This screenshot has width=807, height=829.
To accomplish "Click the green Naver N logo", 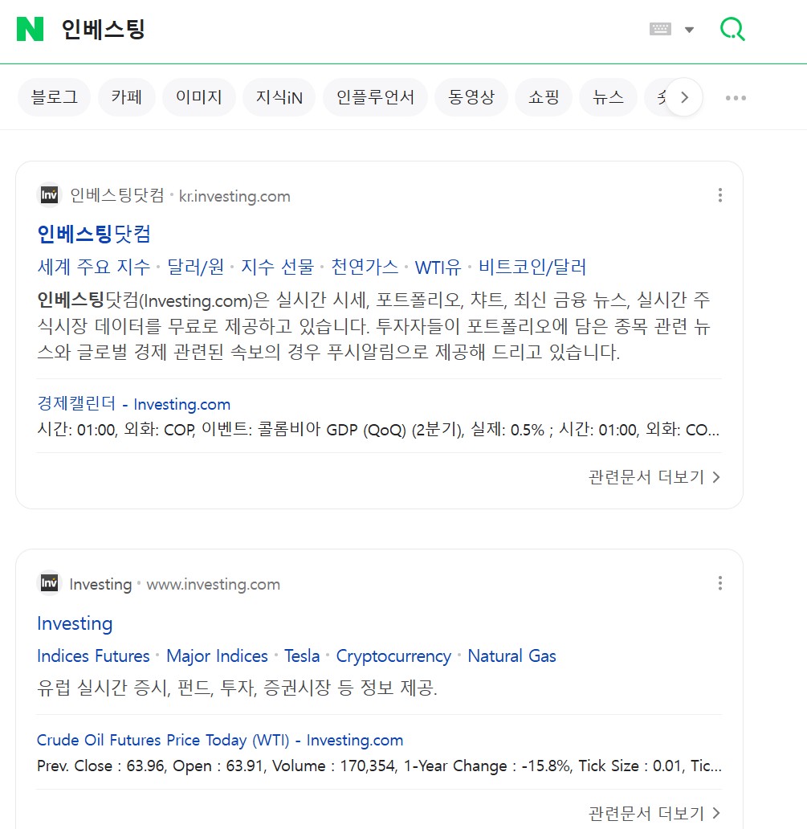I will click(x=31, y=29).
